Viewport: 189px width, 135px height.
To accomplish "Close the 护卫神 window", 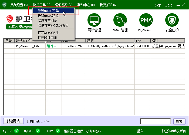I will click(x=184, y=5).
